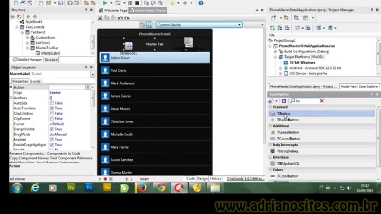The width and height of the screenshot is (381, 214).
Task: Click the Tool Palette search field
Action: pos(307,101)
